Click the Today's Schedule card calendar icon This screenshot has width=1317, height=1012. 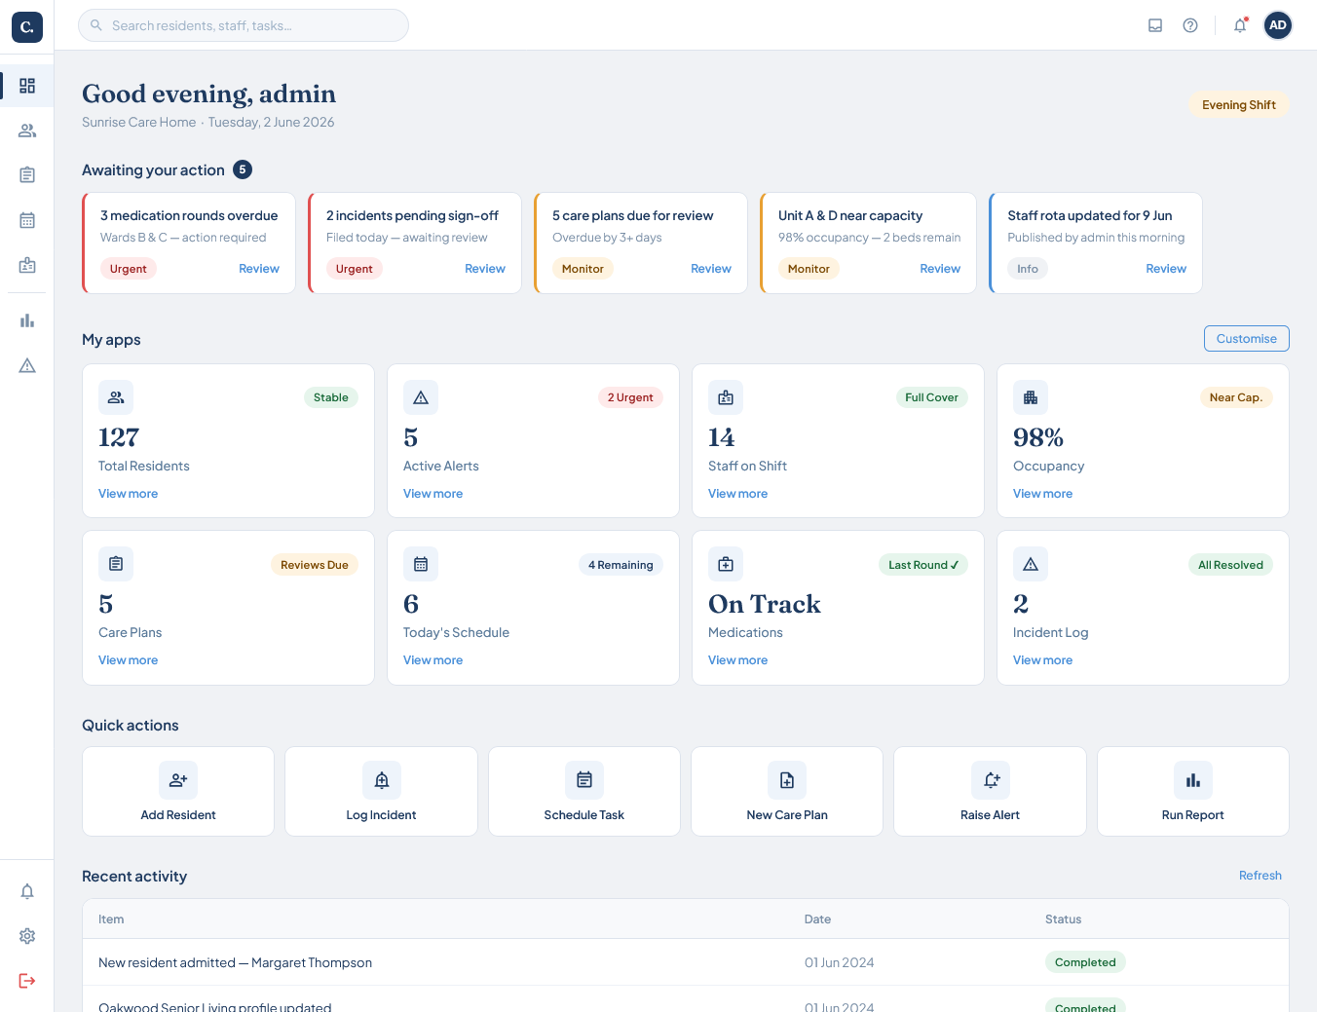pos(421,564)
